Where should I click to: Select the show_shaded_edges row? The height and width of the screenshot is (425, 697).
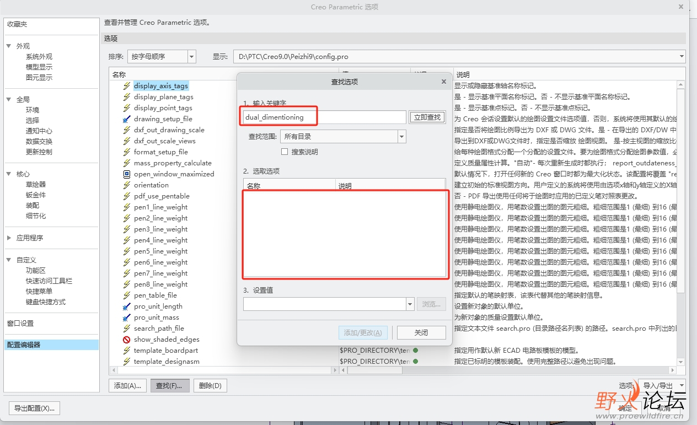tap(167, 340)
